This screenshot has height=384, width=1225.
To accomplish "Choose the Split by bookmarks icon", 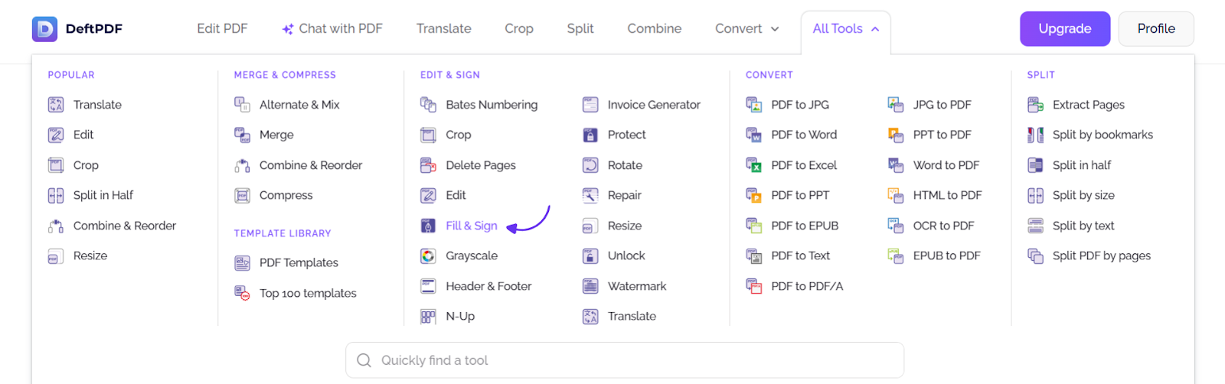I will point(1036,135).
